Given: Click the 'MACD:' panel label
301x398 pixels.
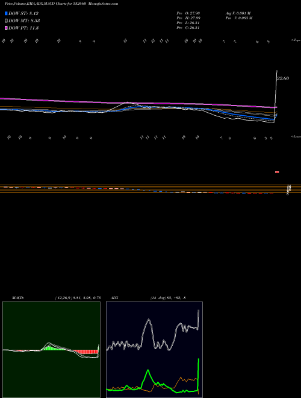Looking at the screenshot, I should click(18, 298).
